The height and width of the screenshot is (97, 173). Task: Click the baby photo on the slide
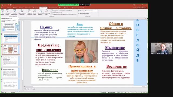click(x=82, y=51)
